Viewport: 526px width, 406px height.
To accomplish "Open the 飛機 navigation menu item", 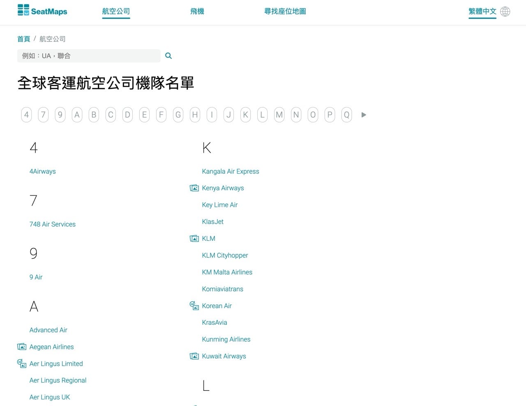I will pos(197,11).
